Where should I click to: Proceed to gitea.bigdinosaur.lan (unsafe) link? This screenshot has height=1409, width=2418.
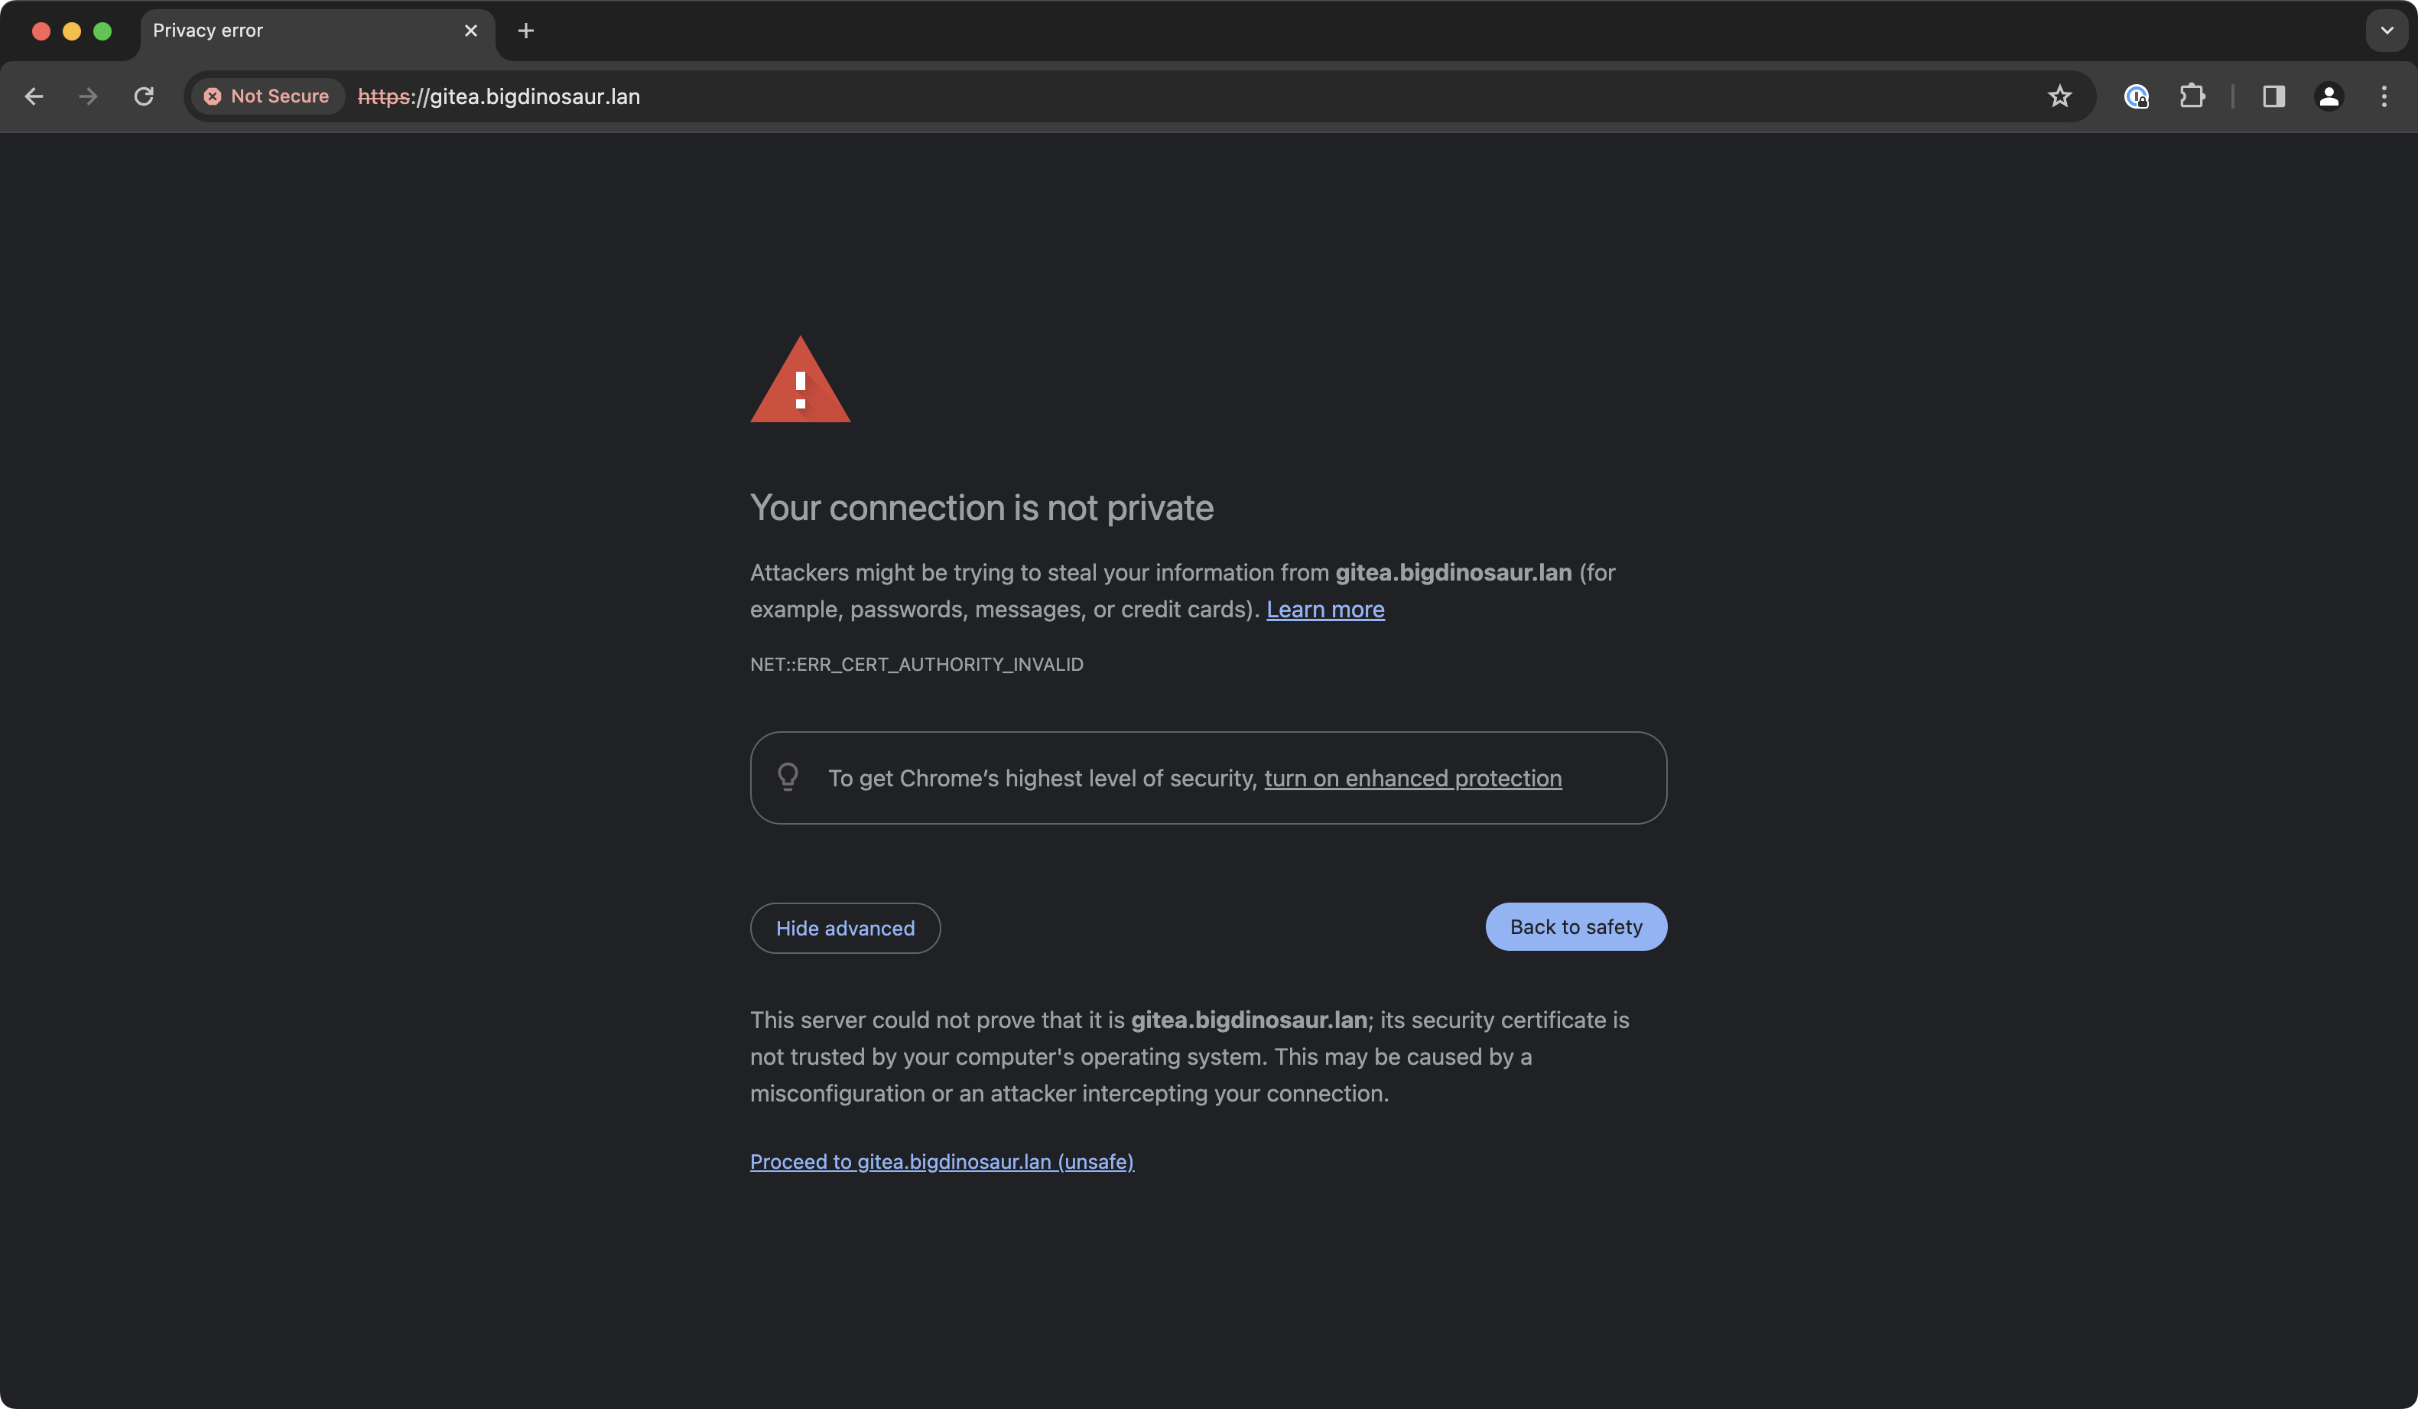[941, 1161]
